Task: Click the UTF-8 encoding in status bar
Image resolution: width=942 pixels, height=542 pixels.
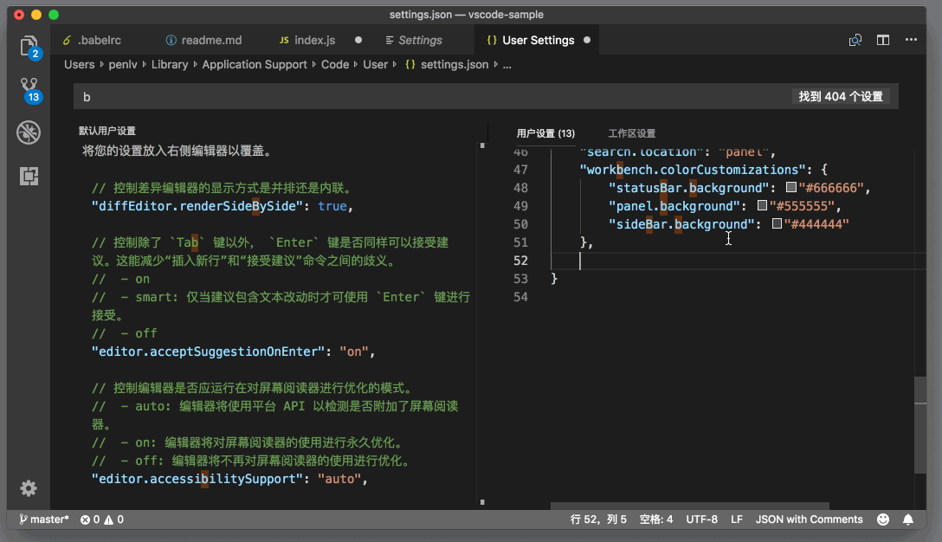Action: point(701,519)
